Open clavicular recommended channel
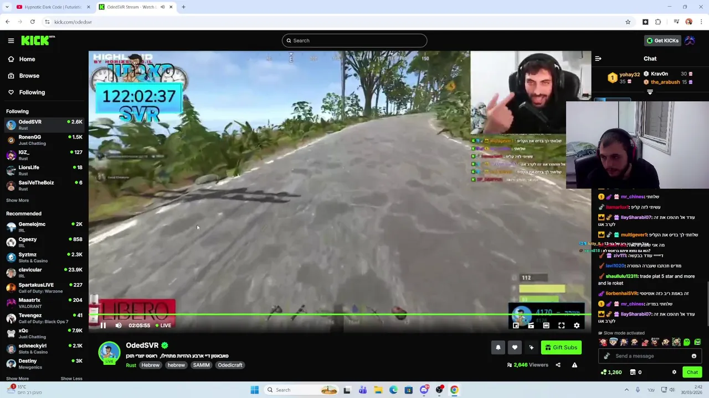The width and height of the screenshot is (709, 398). click(x=44, y=273)
